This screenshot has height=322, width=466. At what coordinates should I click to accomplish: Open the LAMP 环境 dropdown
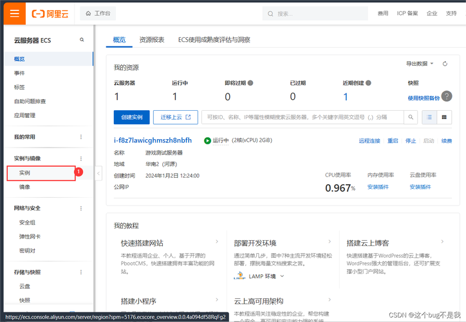259,276
